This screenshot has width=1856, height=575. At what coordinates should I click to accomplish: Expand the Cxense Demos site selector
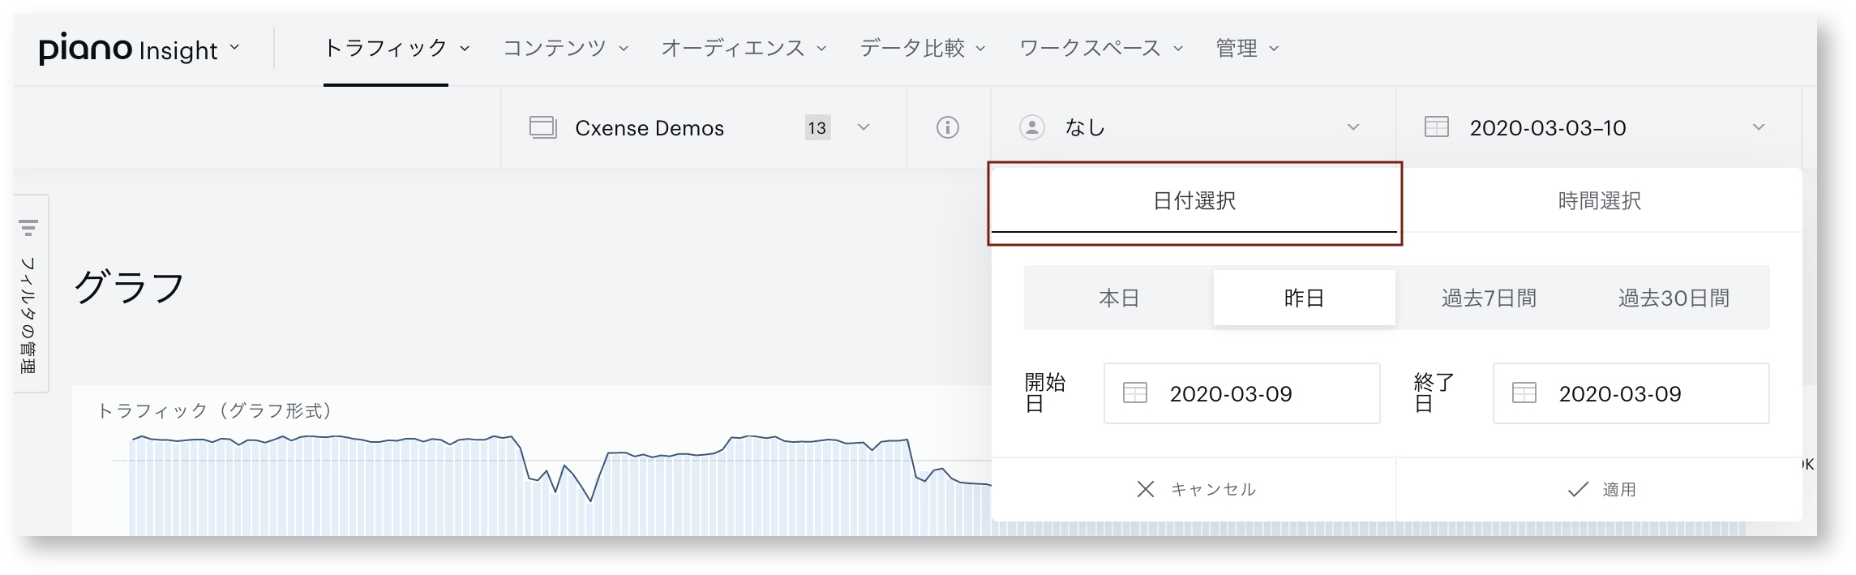tap(704, 127)
